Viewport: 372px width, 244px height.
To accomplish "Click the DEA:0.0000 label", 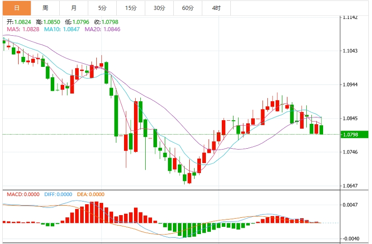I will (x=91, y=194).
